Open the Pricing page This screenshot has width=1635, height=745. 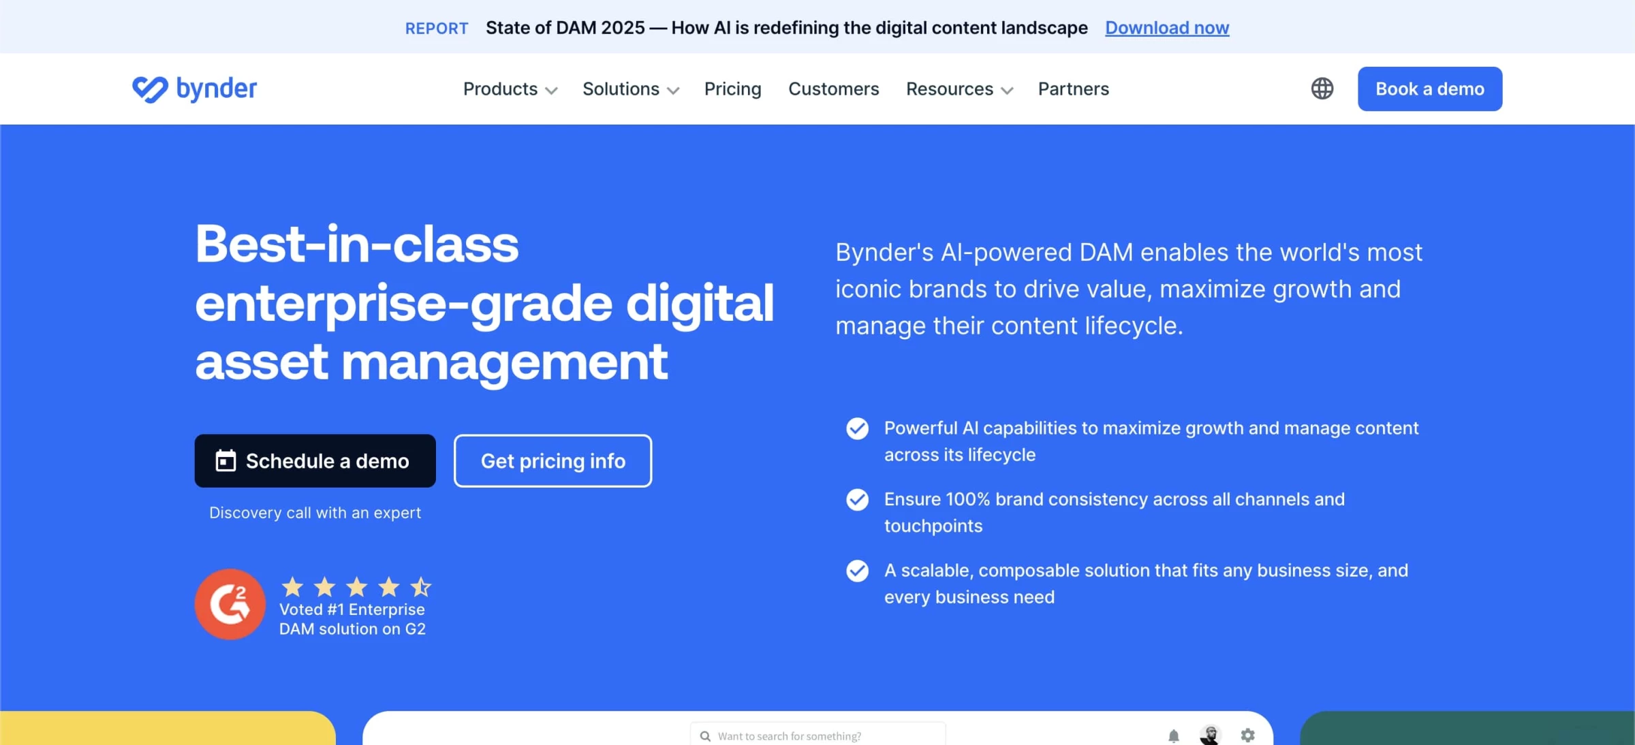pyautogui.click(x=732, y=89)
